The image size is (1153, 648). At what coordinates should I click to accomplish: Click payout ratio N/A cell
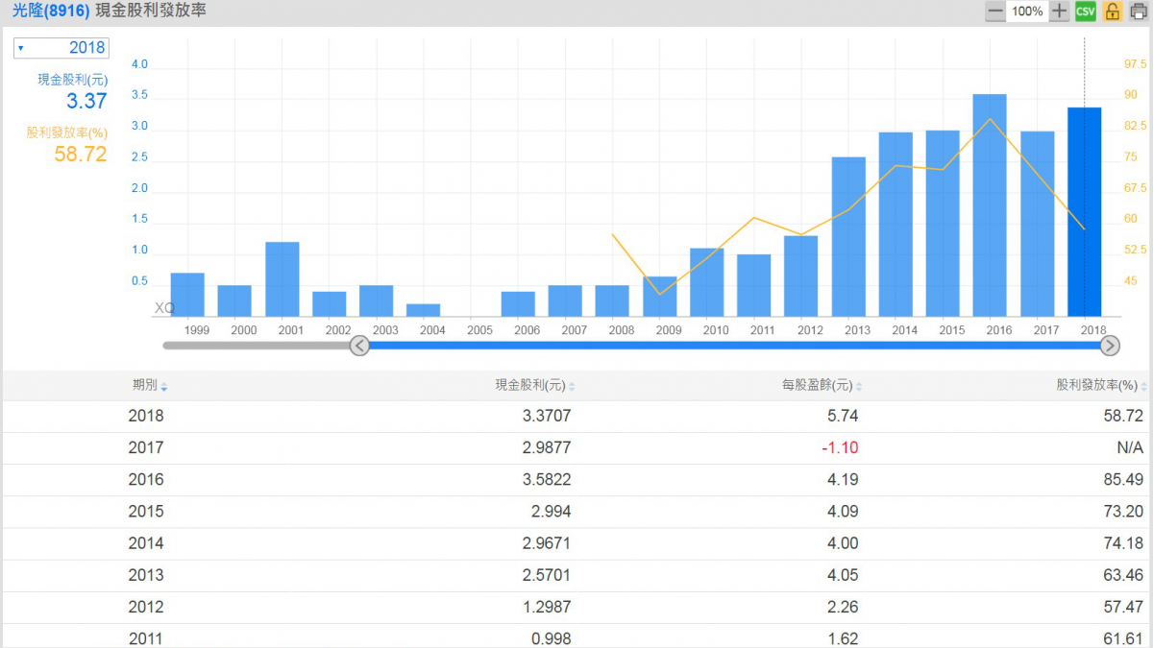(x=1130, y=447)
